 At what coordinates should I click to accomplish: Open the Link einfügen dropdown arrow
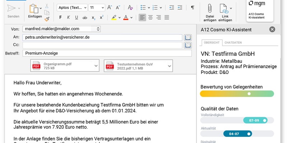coord(231,8)
